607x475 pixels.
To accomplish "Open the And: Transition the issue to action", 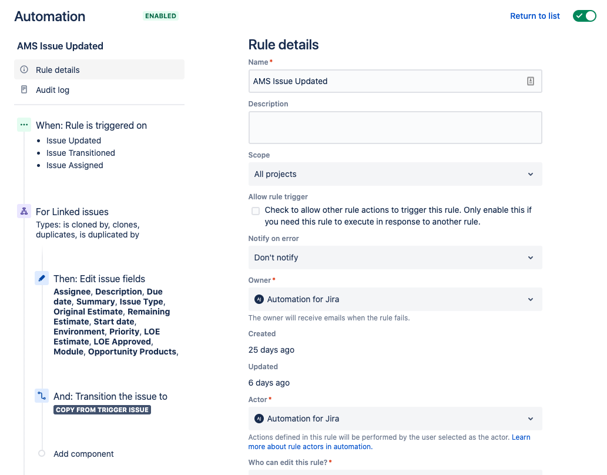I will (x=110, y=396).
